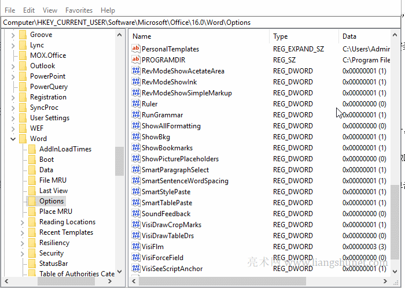Click the tree pane scroll down arrow
Viewport: 405px width, 289px height.
pos(119,272)
